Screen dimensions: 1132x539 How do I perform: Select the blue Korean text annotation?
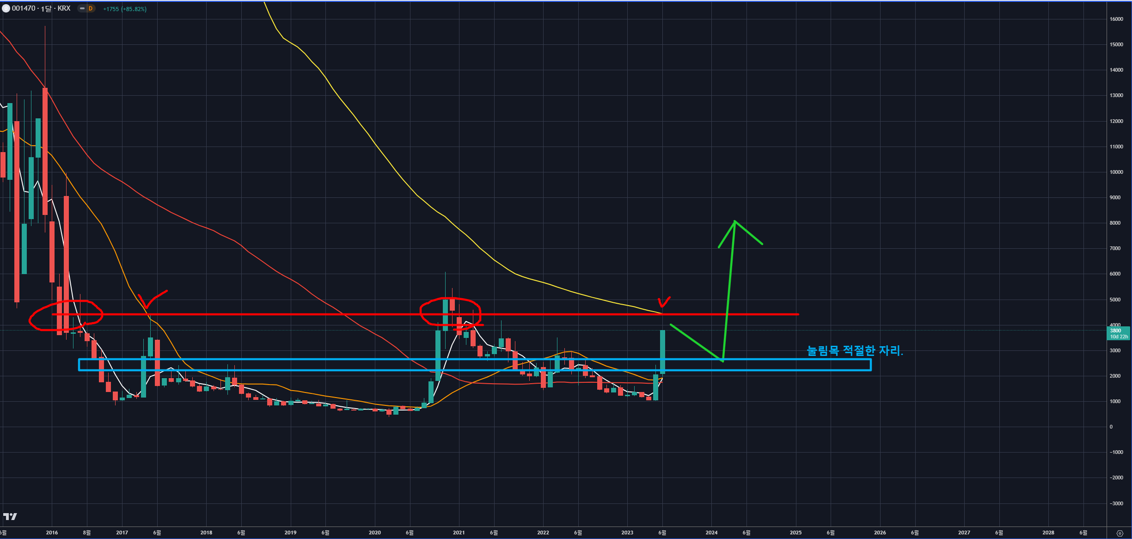[854, 351]
